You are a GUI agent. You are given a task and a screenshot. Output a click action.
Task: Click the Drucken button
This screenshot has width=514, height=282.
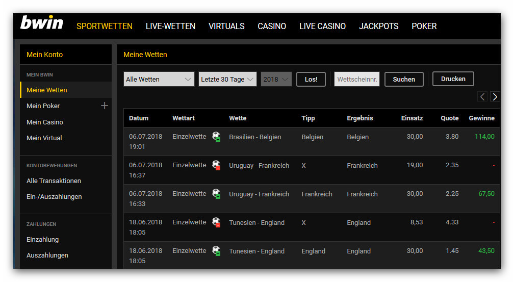click(x=453, y=79)
